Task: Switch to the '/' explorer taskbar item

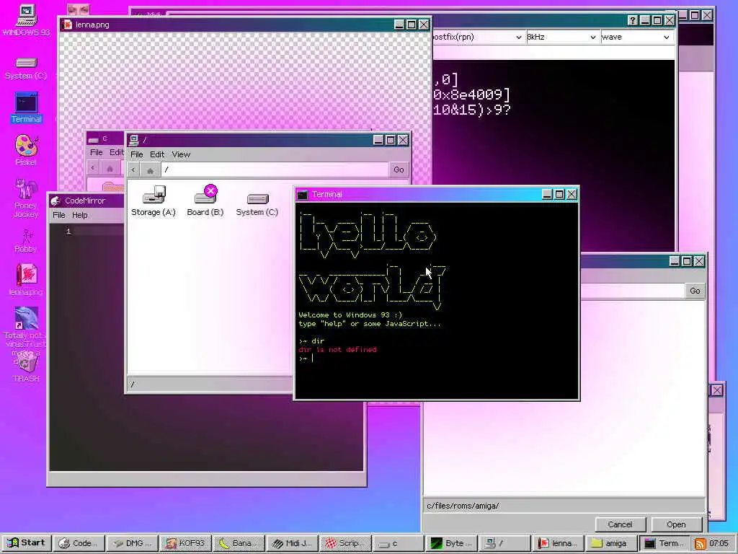Action: 504,543
